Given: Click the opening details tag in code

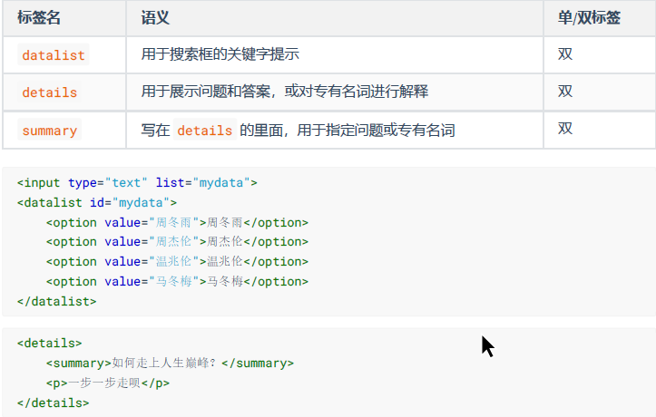Looking at the screenshot, I should click(49, 343).
